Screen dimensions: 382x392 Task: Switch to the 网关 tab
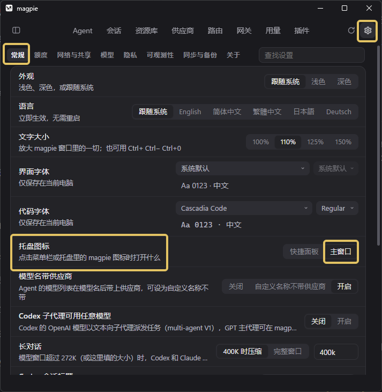click(244, 31)
